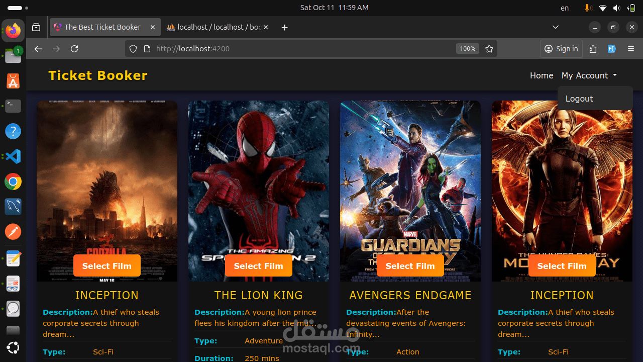Launch Ubuntu Software from the dock
643x362 pixels.
tap(13, 81)
